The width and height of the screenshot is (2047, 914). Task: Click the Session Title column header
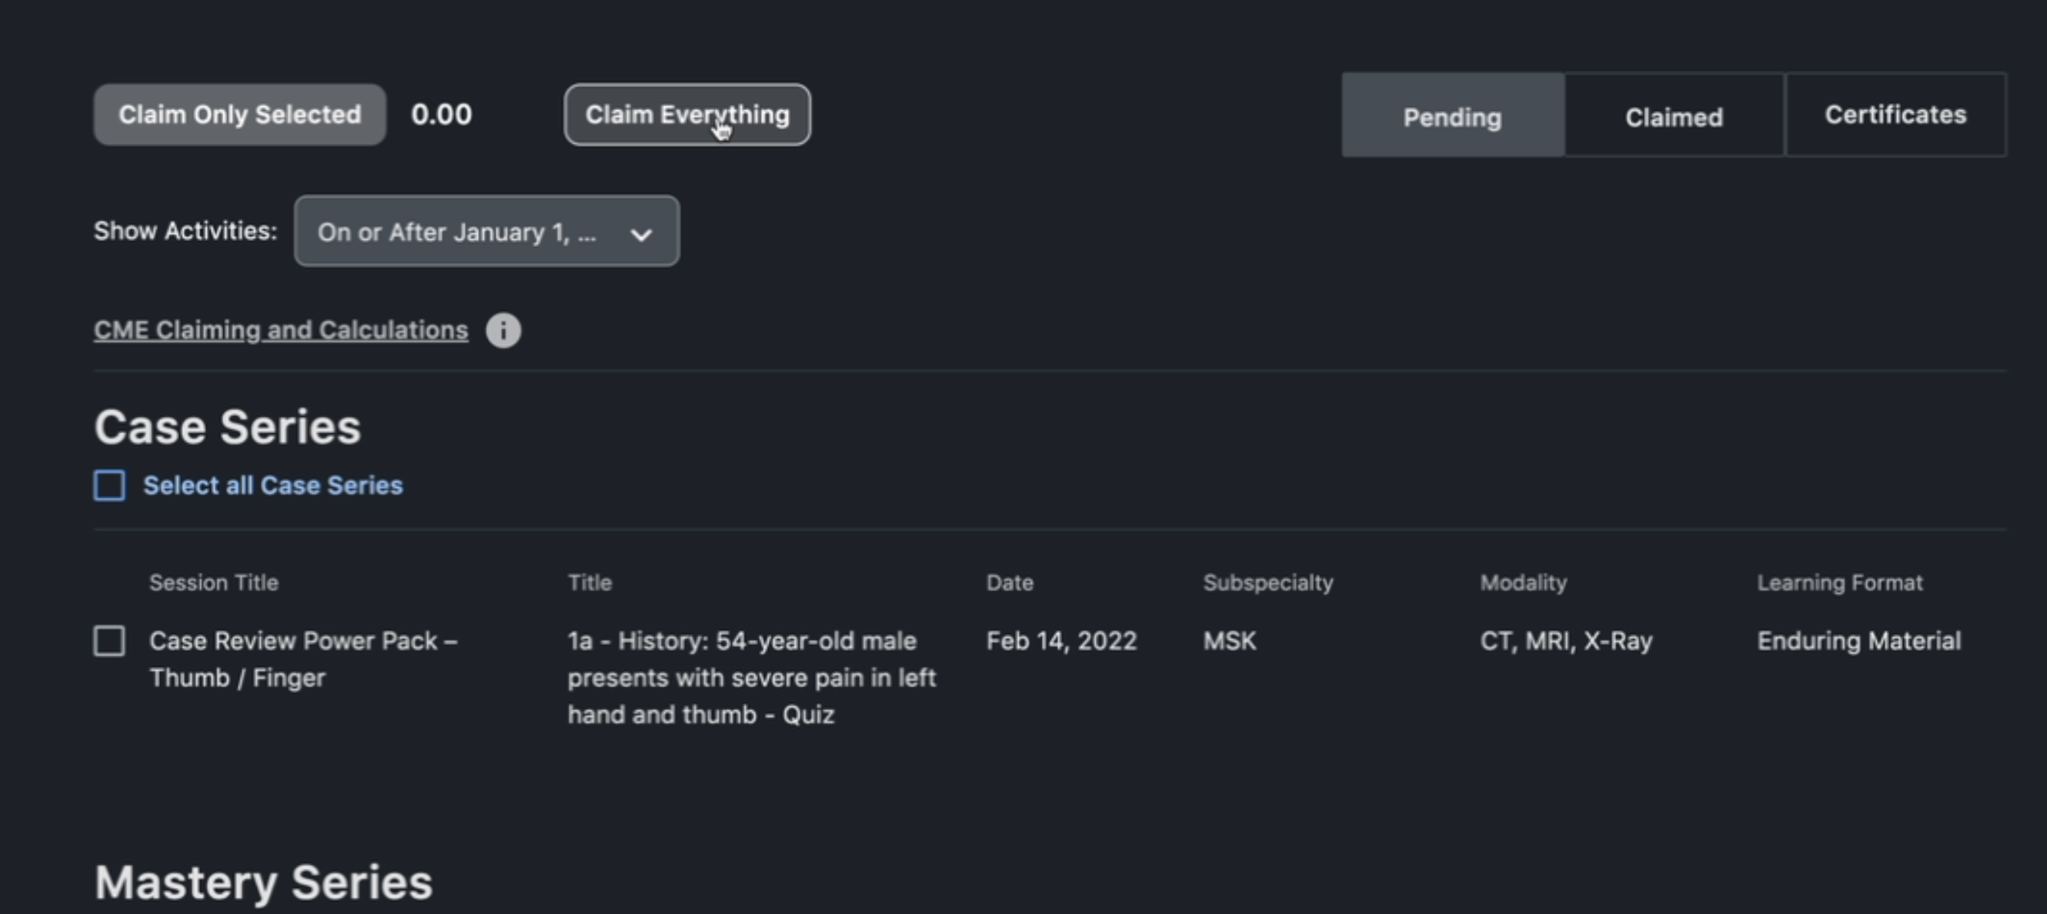[214, 582]
